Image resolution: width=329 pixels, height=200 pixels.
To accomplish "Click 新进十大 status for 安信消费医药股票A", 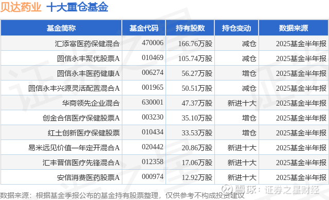I will click(242, 177).
